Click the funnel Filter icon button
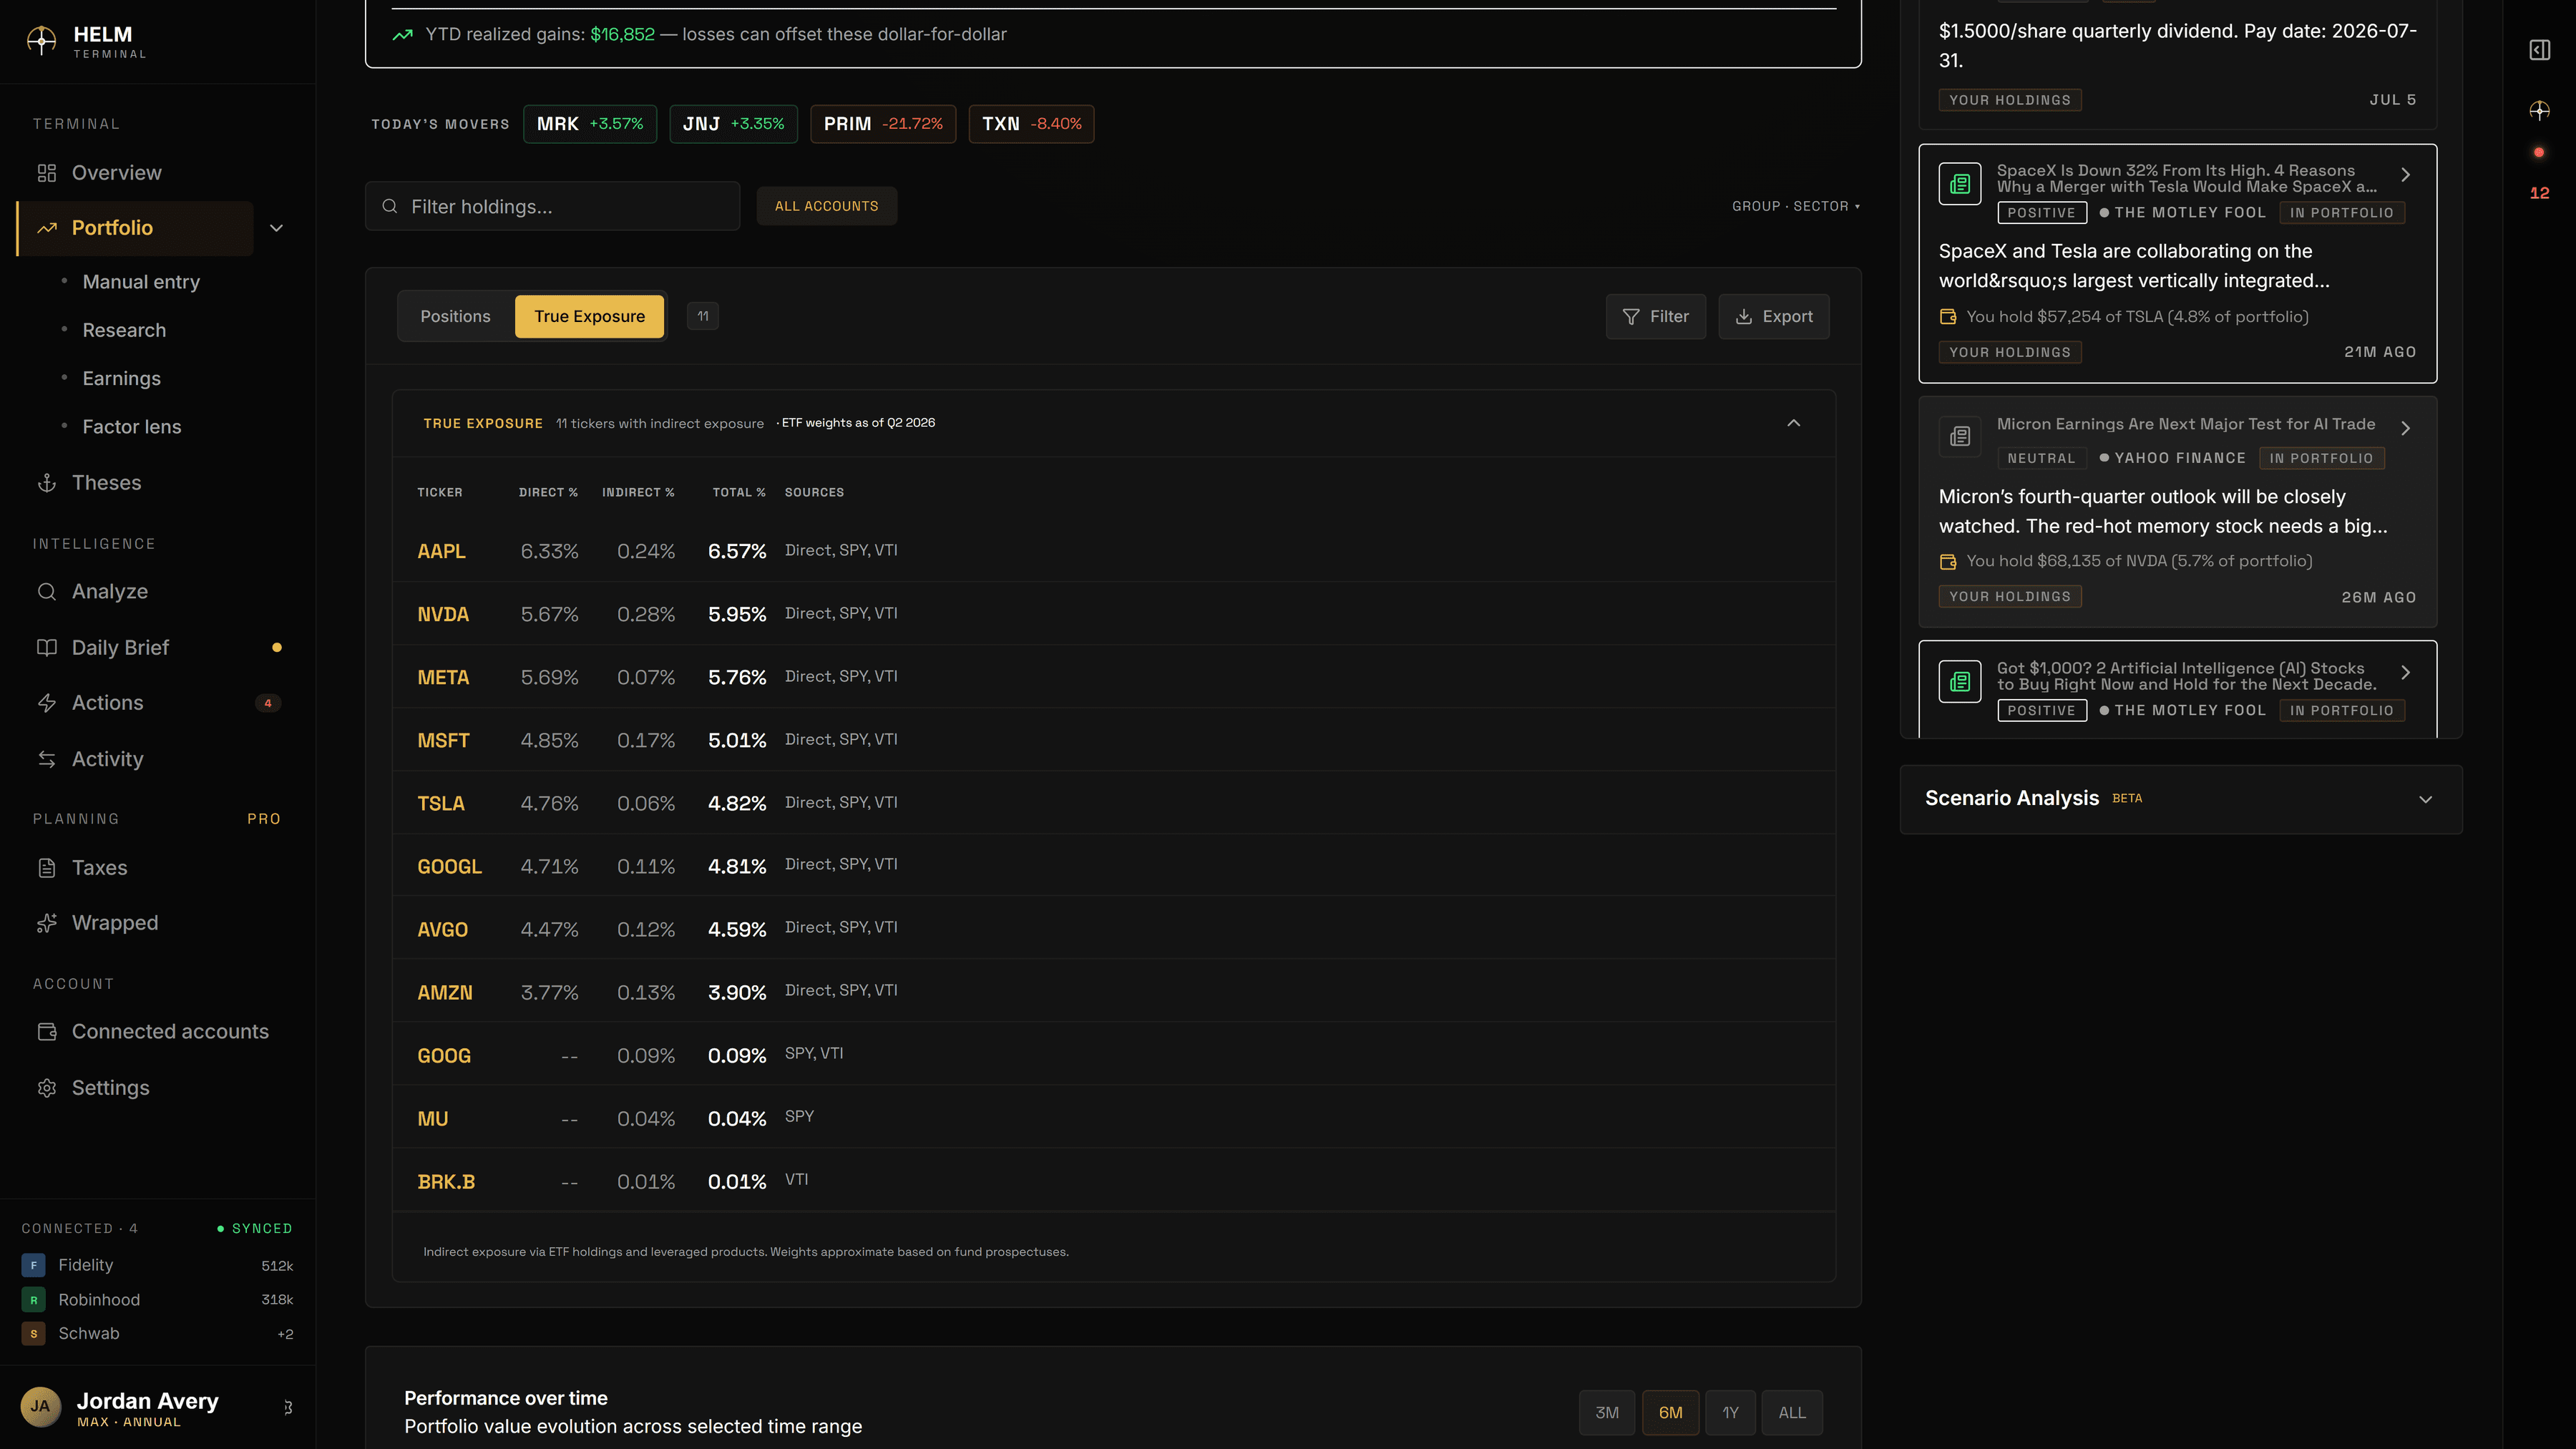 (x=1656, y=317)
